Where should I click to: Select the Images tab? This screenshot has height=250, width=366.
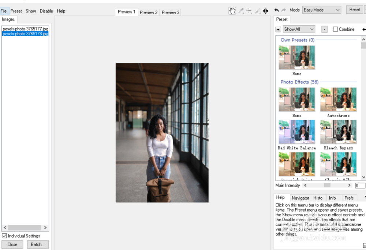[x=8, y=19]
